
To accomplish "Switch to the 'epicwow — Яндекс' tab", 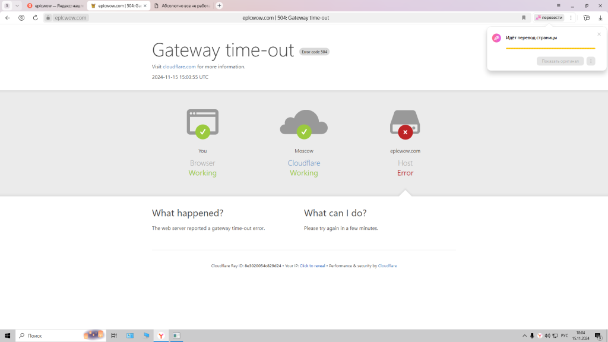I will tap(55, 5).
